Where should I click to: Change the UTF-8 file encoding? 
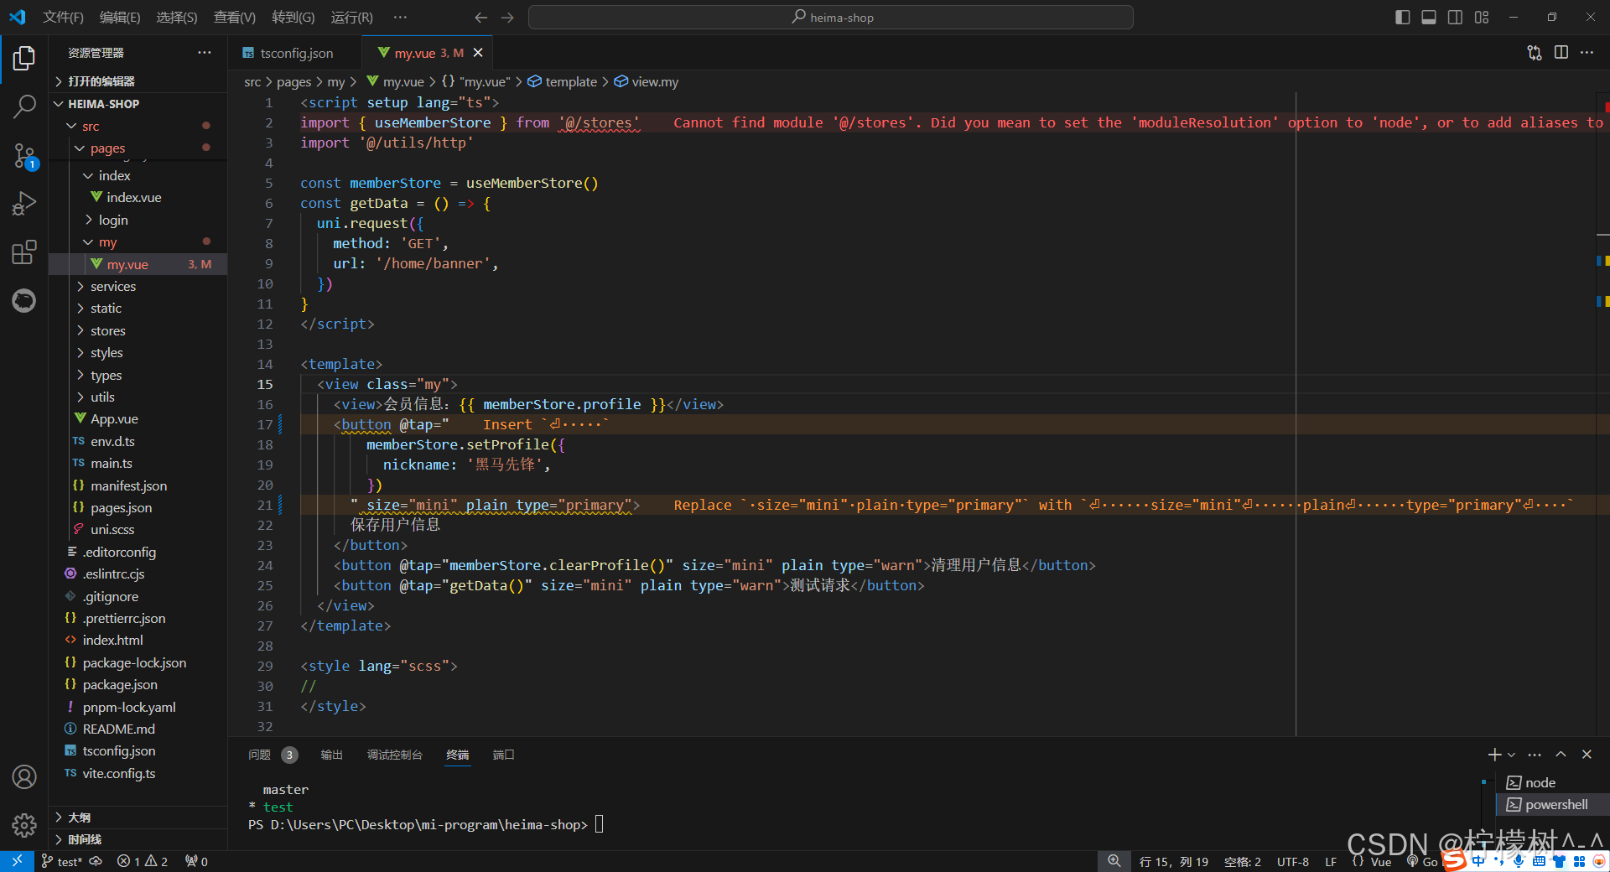(x=1293, y=862)
